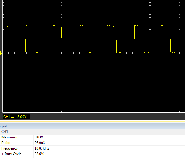Click the vertical center axis with tick marks

(x=150, y=82)
